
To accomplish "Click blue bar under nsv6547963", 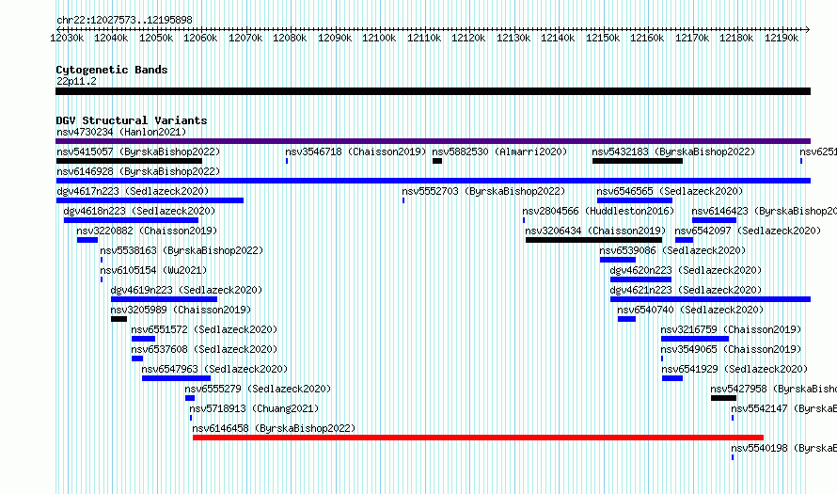I will pos(176,378).
